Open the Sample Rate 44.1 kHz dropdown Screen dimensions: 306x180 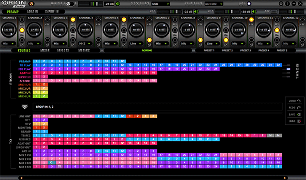(213, 4)
